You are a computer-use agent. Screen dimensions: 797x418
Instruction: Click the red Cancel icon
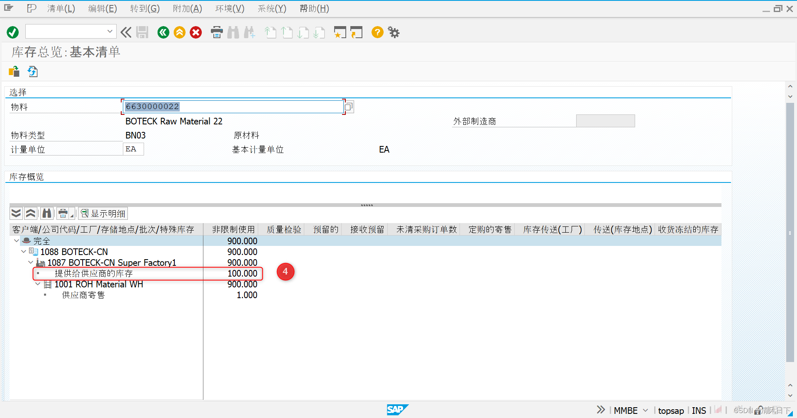pyautogui.click(x=196, y=32)
